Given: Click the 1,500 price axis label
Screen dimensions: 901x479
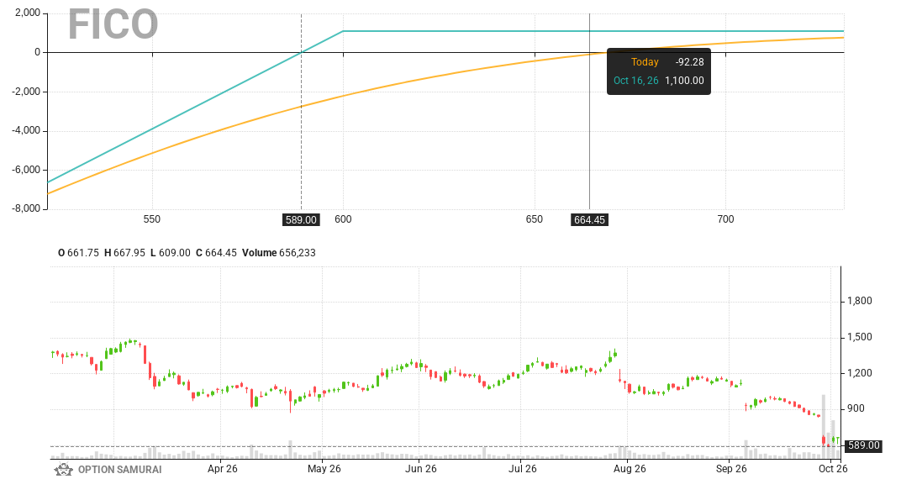Looking at the screenshot, I should pyautogui.click(x=860, y=337).
